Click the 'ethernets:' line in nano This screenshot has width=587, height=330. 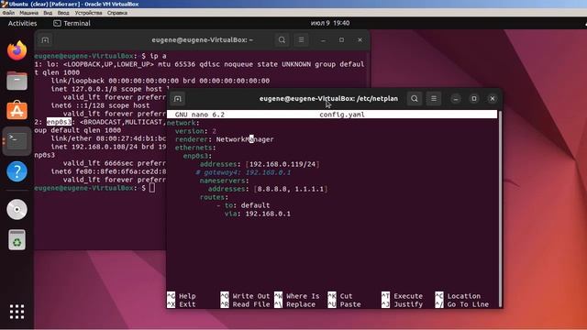coord(195,148)
